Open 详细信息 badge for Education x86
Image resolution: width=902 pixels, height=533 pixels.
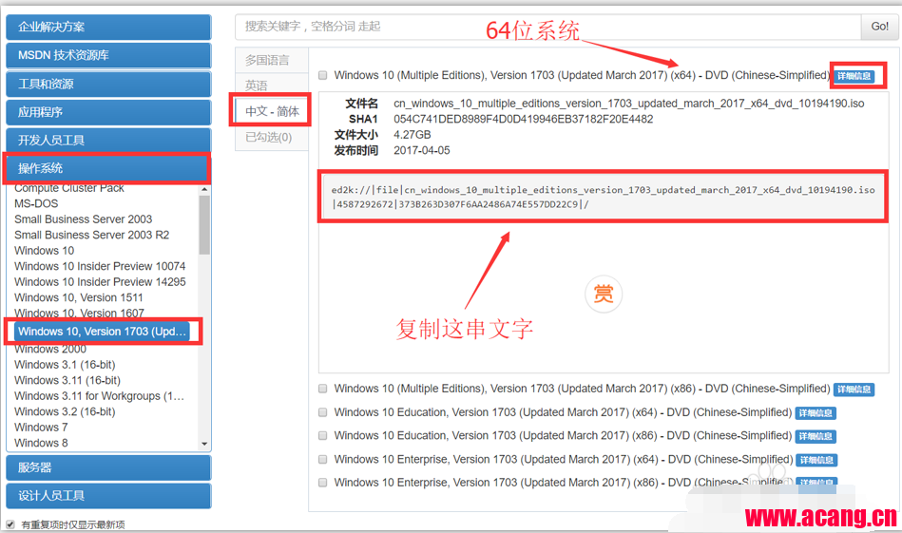(x=816, y=436)
